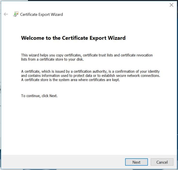This screenshot has height=170, width=178.
Task: Click the back arrow in wizard header
Action: pos(6,14)
